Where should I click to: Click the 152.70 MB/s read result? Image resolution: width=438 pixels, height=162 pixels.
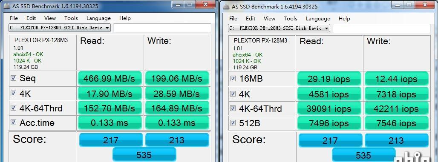tap(110, 108)
